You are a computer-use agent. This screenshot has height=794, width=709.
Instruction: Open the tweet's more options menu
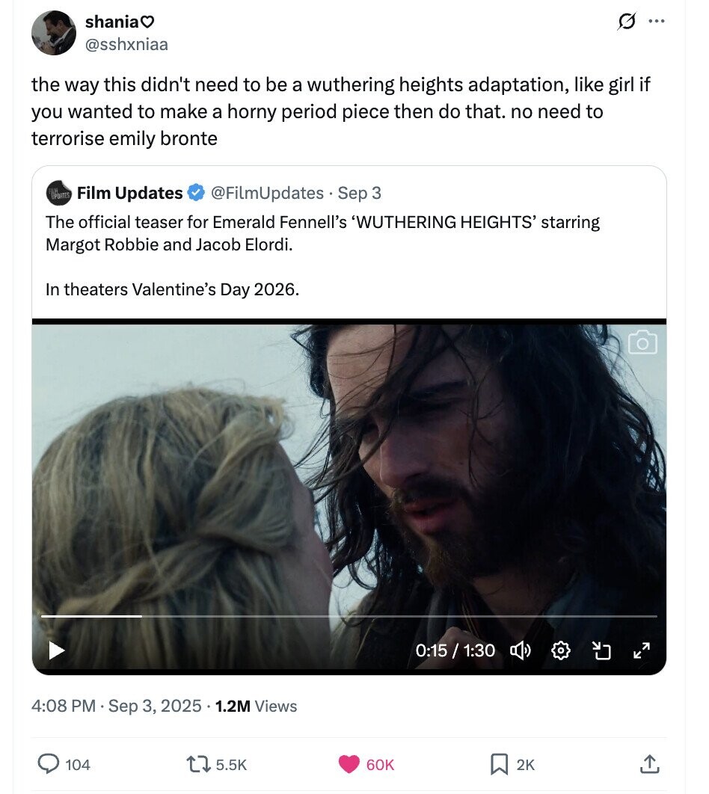tap(657, 22)
